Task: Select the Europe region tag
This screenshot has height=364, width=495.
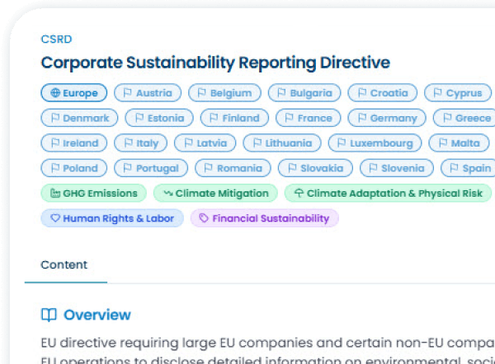Action: point(74,93)
